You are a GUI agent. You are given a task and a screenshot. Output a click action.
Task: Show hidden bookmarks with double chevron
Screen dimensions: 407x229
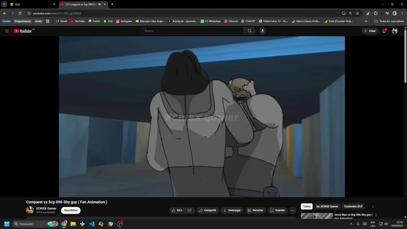pyautogui.click(x=366, y=21)
